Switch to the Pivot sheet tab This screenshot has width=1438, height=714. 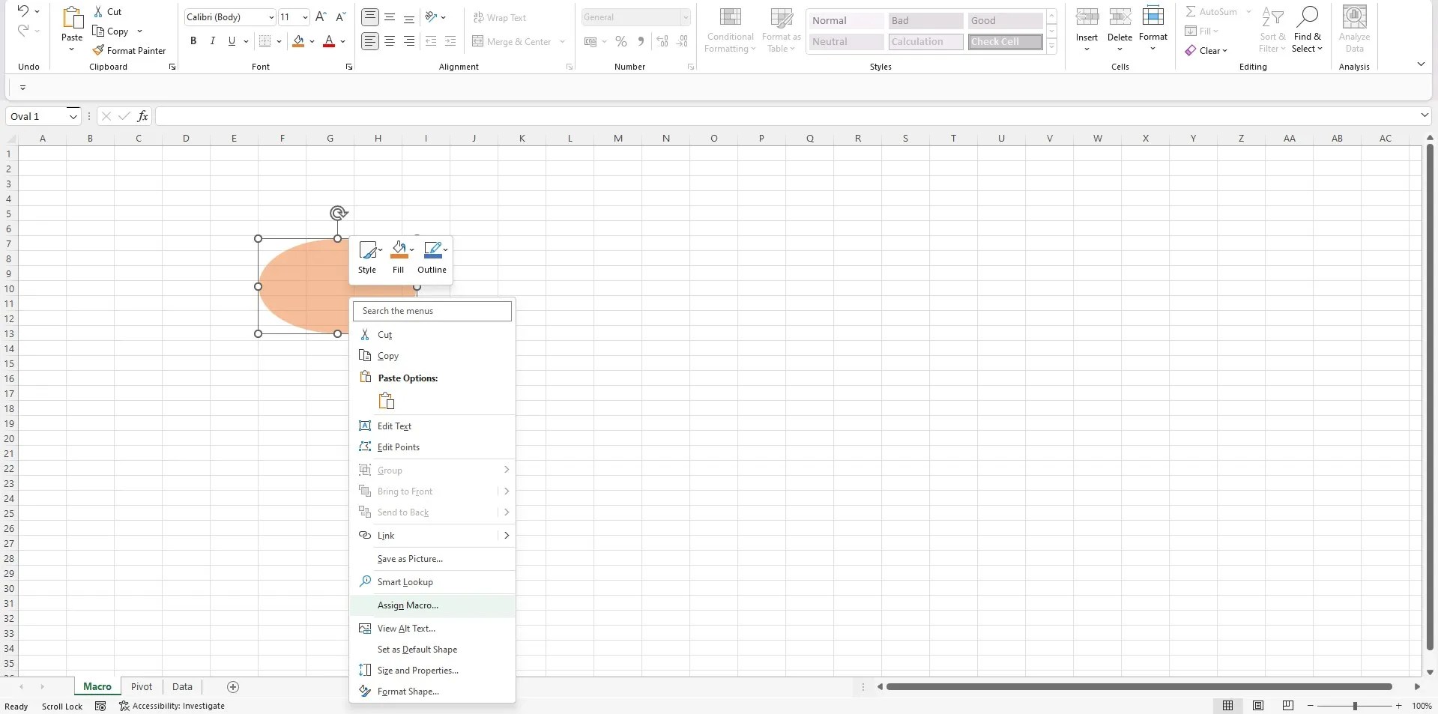(x=141, y=686)
